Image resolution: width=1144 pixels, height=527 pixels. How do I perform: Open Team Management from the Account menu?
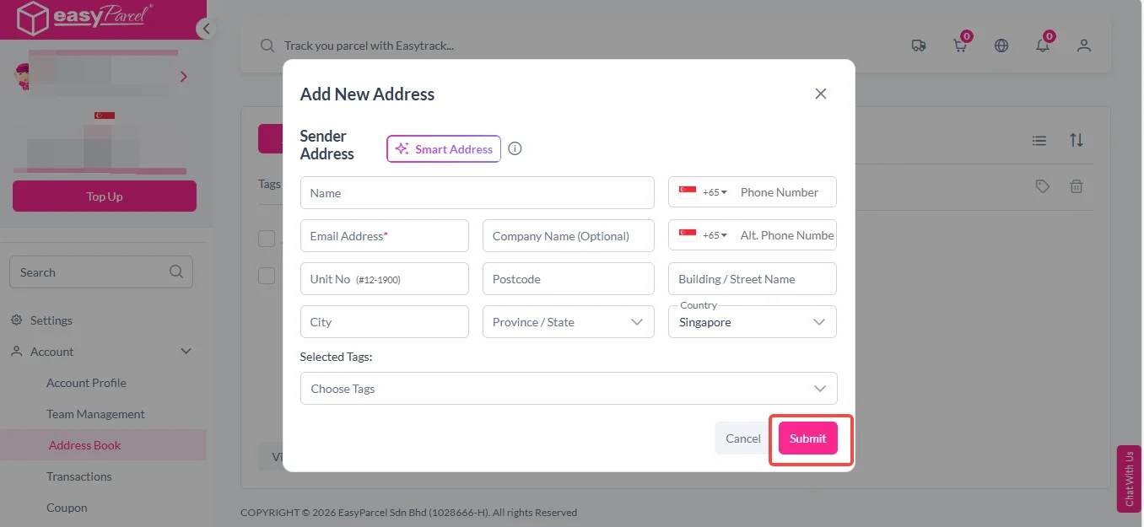pos(95,414)
